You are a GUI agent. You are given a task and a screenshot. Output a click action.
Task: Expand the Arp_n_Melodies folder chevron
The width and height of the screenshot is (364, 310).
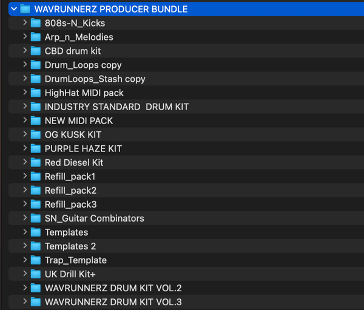coord(25,37)
